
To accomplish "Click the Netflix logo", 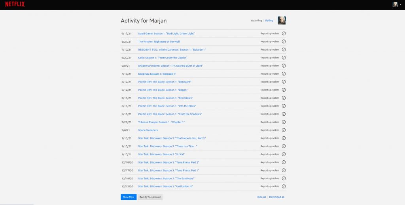I will coord(15,4).
